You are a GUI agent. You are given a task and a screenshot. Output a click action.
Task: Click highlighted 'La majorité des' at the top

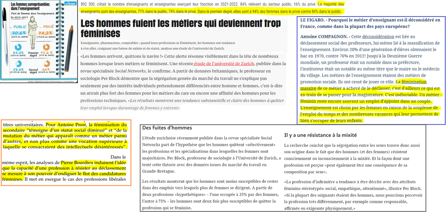pos(331,4)
